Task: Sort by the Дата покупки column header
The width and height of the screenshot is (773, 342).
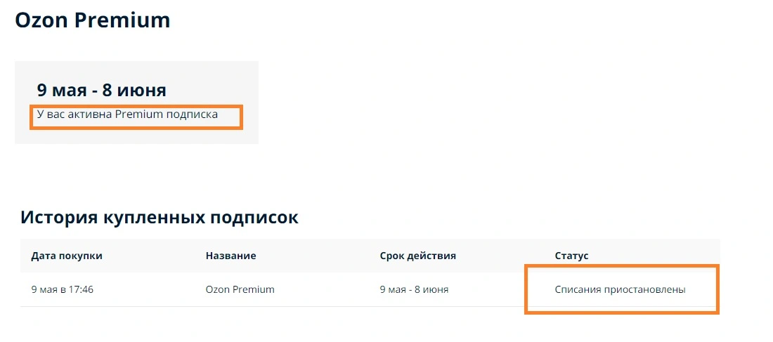Action: 67,256
